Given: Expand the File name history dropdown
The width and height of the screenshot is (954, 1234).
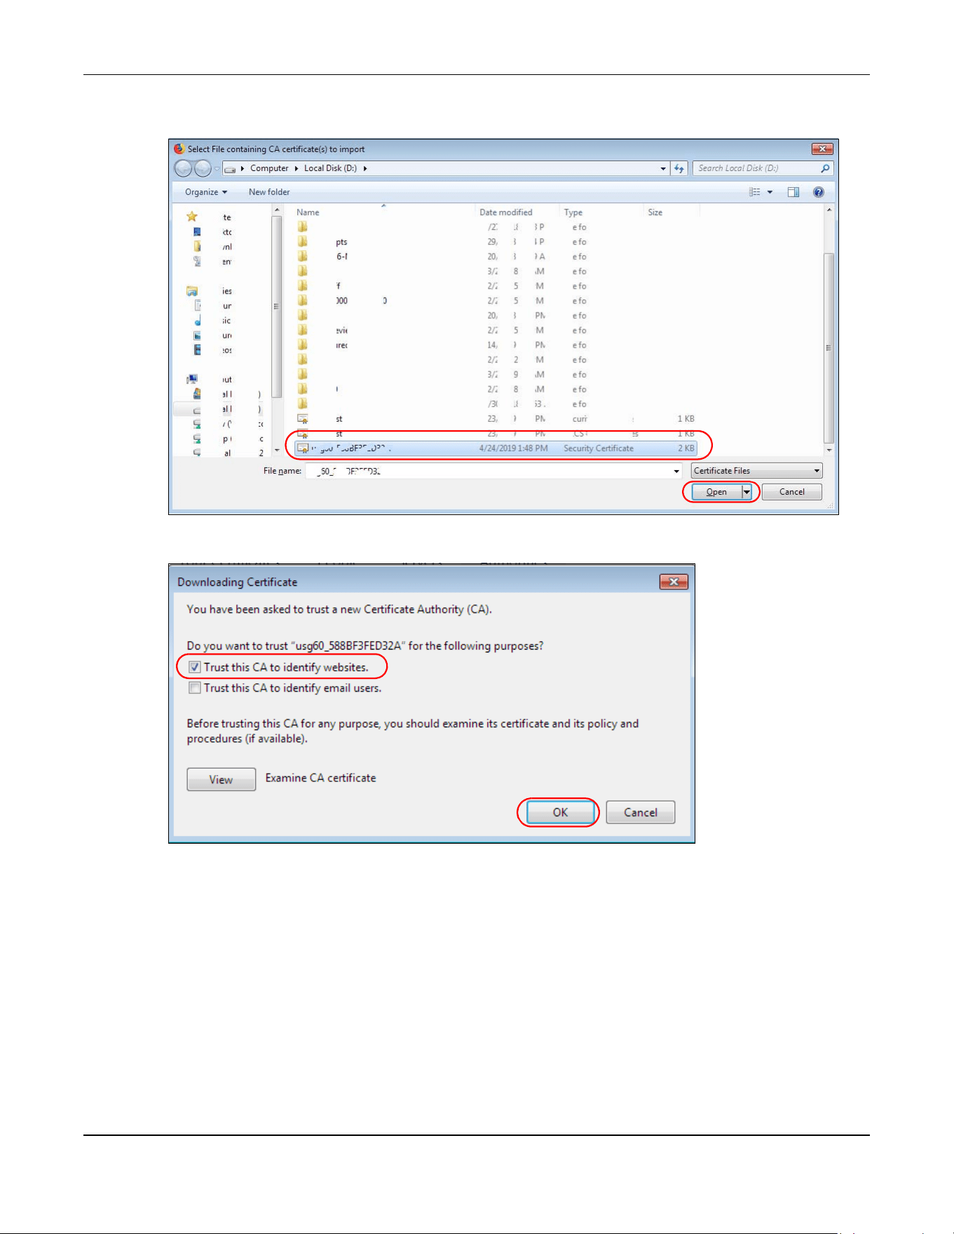Looking at the screenshot, I should point(676,472).
